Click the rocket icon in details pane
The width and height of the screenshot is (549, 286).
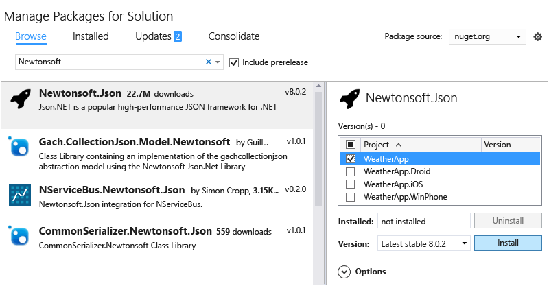pos(350,97)
